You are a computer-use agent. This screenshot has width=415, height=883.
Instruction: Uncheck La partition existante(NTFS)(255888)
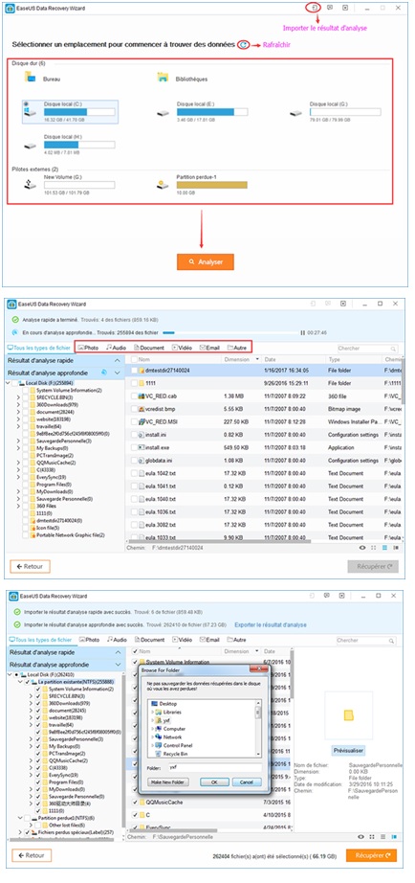[x=27, y=681]
